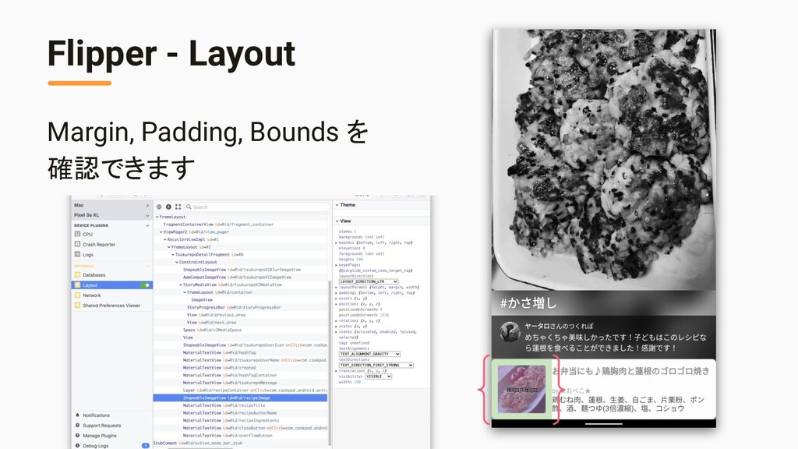798x449 pixels.
Task: Click the layout tree vertical scrollbar
Action: pyautogui.click(x=330, y=362)
